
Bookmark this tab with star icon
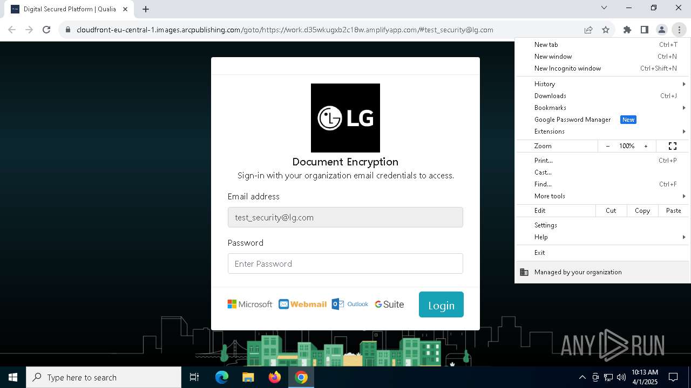coord(606,30)
